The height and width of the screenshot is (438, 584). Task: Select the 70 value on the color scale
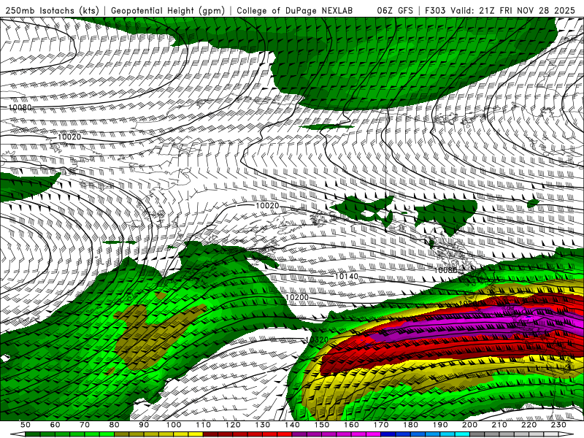tap(85, 425)
